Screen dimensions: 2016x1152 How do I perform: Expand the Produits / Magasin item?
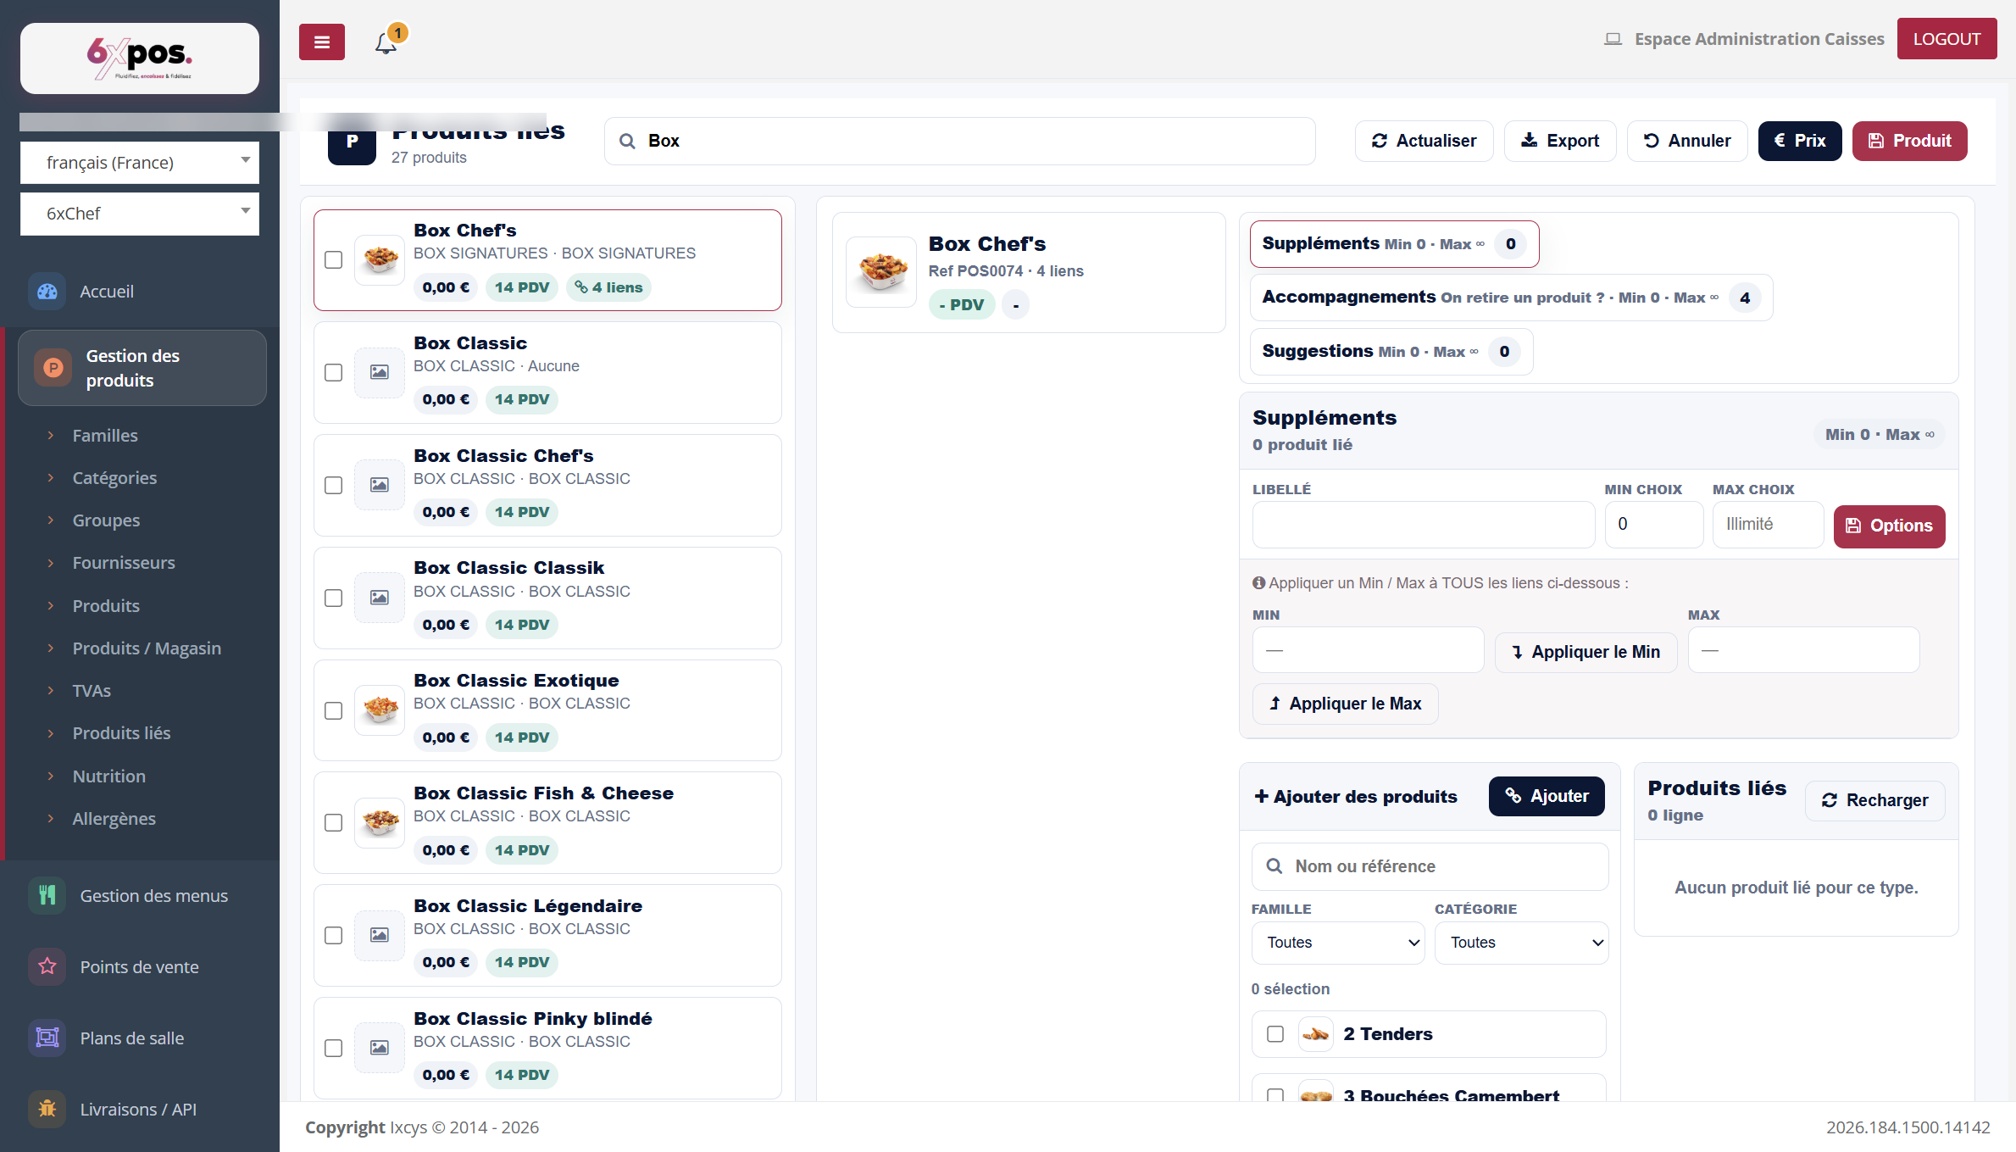point(147,648)
